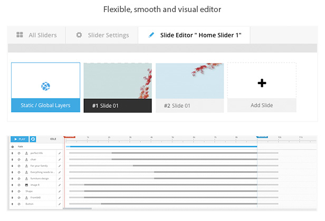Click the pencil edit icon for 'perfect life' layer

click(60, 153)
